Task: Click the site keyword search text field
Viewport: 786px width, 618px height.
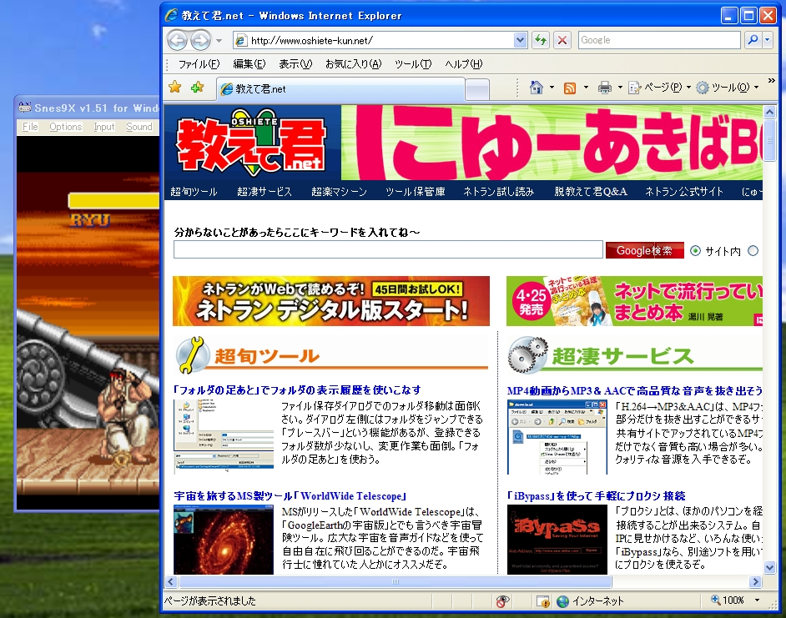Action: [388, 249]
